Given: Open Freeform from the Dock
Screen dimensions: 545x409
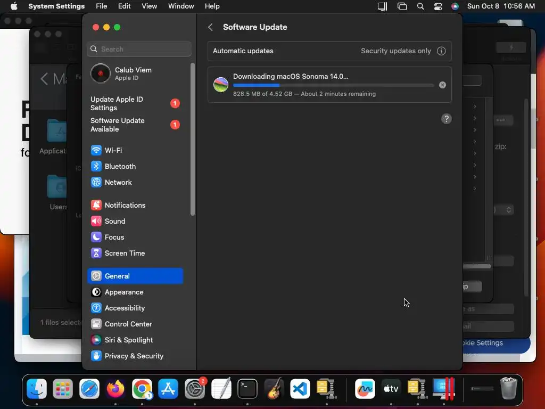Looking at the screenshot, I should click(x=365, y=388).
